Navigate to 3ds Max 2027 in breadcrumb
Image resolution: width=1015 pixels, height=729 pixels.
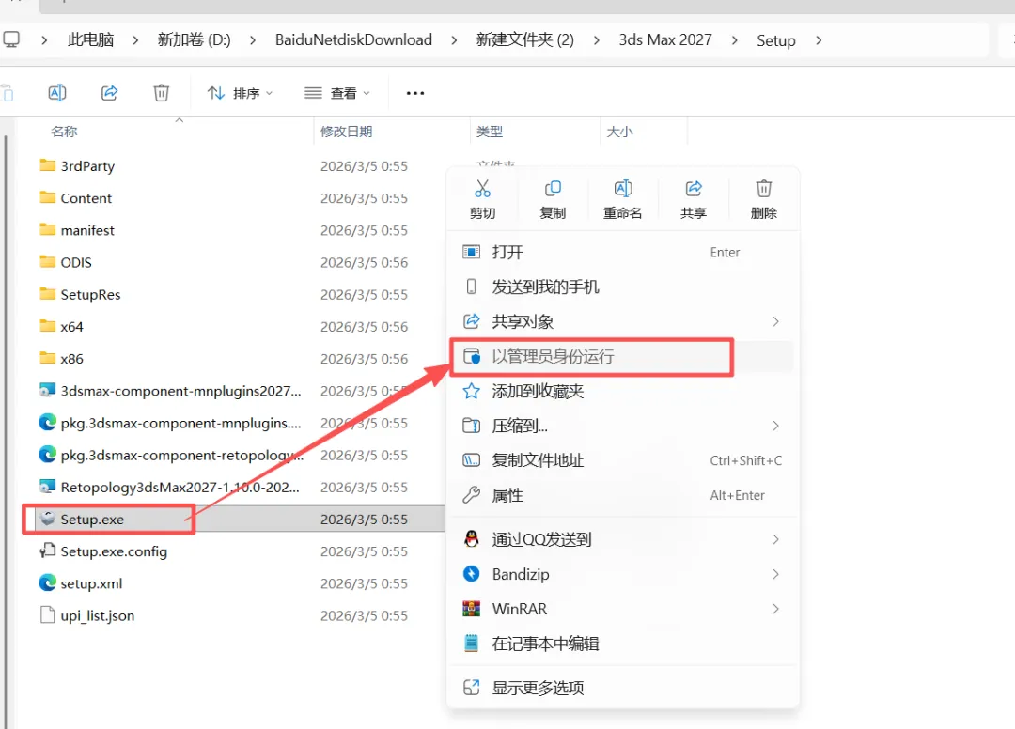665,40
